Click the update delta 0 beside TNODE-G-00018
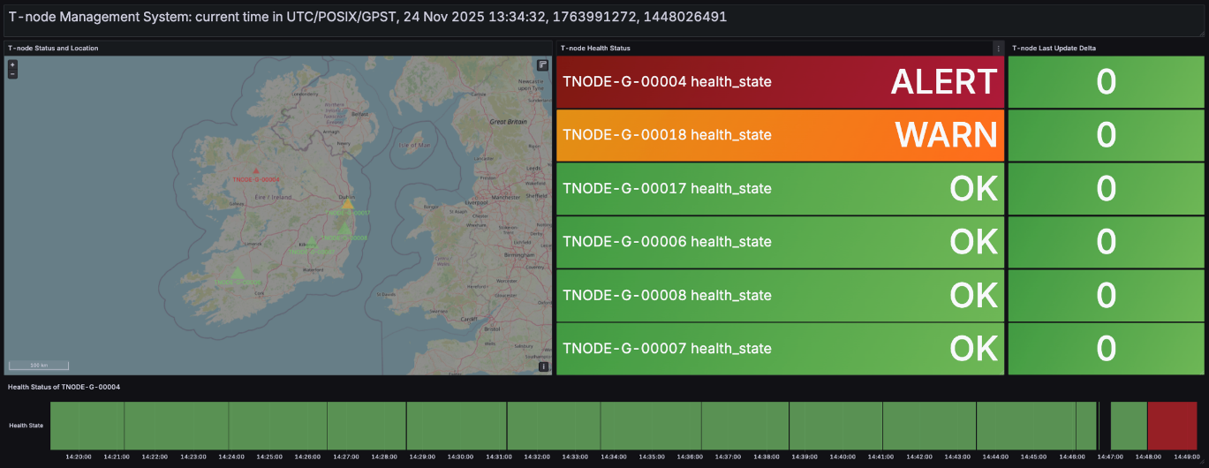 point(1106,135)
